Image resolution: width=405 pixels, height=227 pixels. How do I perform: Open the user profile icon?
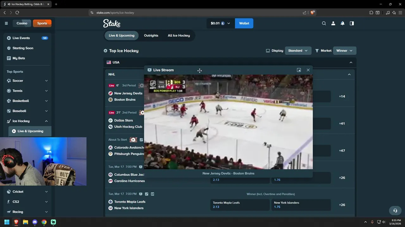tap(333, 23)
